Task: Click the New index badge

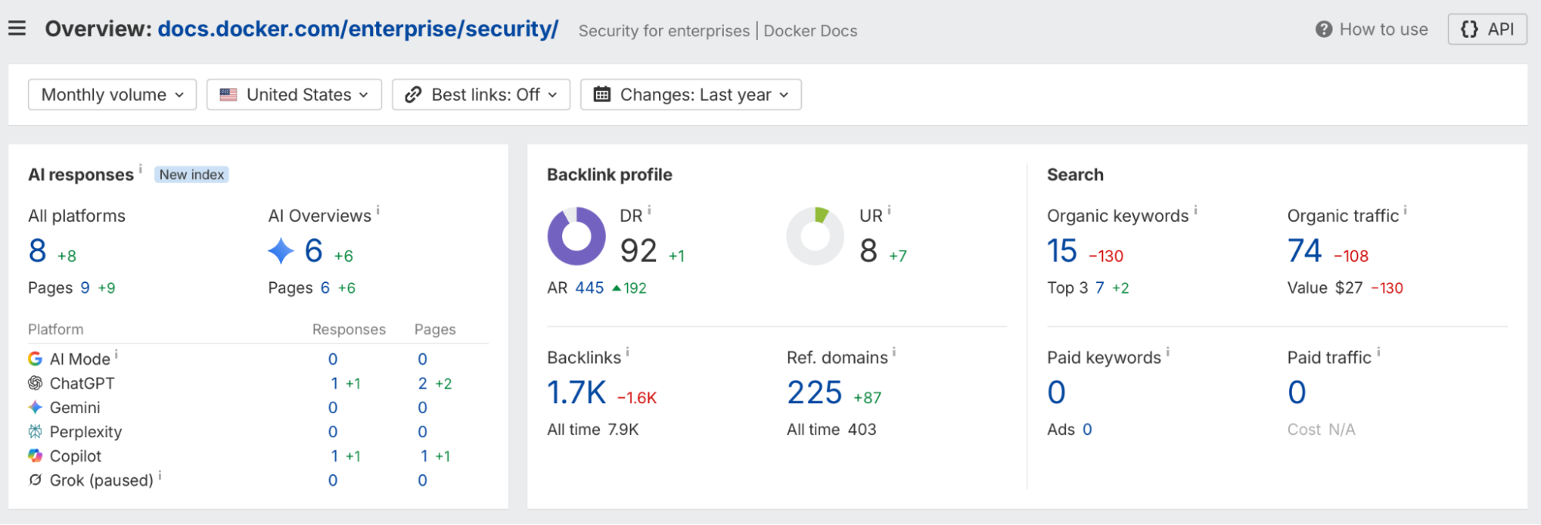Action: (x=191, y=175)
